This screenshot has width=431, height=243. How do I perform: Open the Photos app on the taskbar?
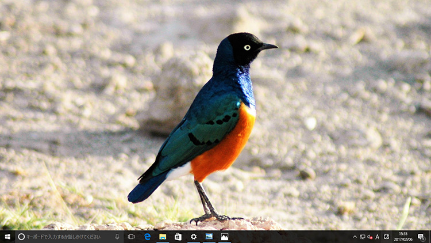pyautogui.click(x=224, y=237)
